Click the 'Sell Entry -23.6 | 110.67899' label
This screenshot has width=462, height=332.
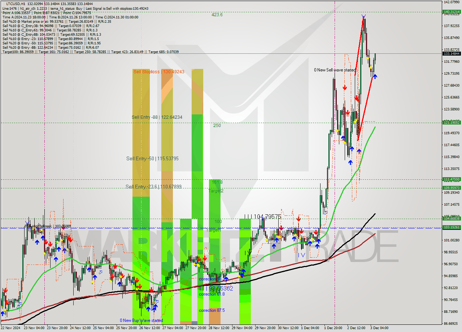[153, 187]
